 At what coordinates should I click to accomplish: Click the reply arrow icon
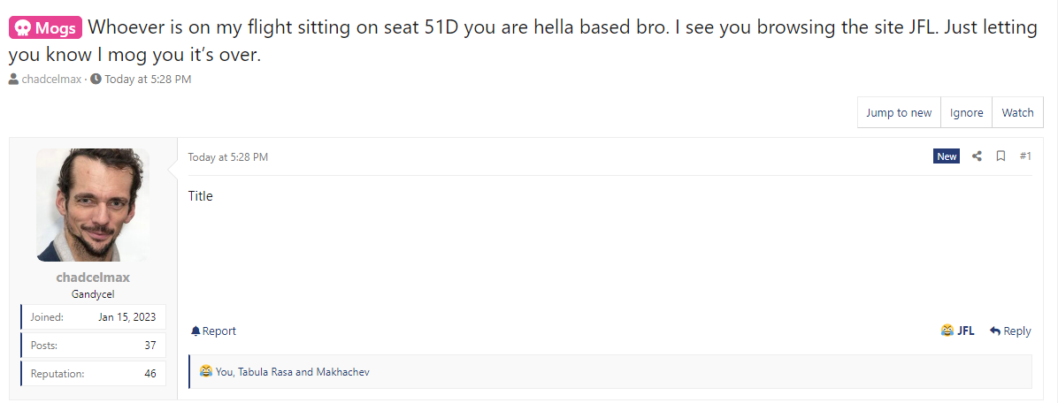point(994,331)
